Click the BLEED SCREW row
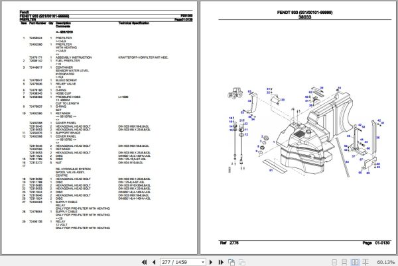The height and width of the screenshot is (266, 398). click(x=50, y=80)
